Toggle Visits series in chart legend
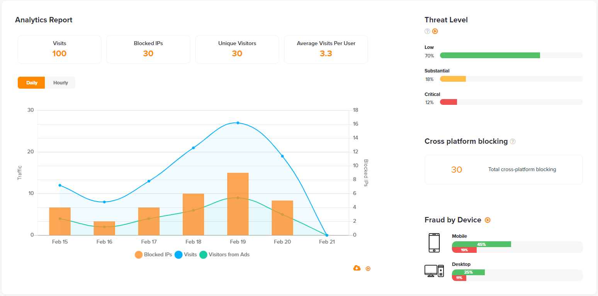This screenshot has height=296, width=598. (x=185, y=255)
